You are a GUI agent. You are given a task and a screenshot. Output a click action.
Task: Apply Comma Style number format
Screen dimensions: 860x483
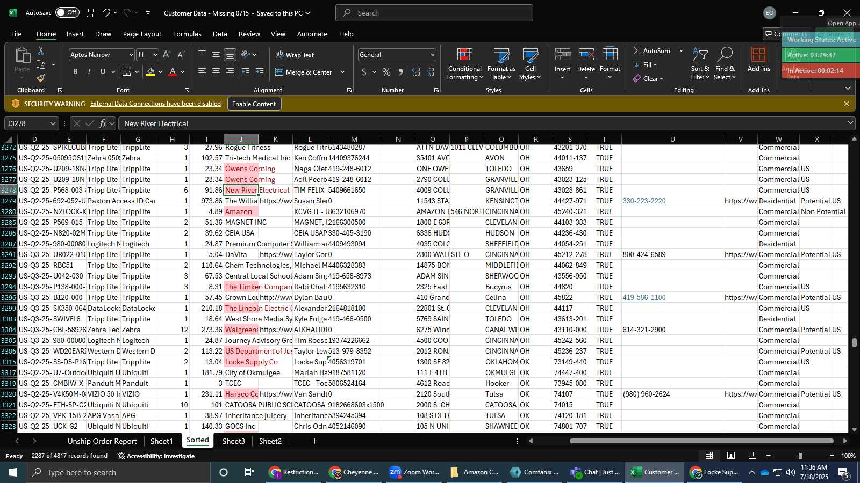click(400, 72)
